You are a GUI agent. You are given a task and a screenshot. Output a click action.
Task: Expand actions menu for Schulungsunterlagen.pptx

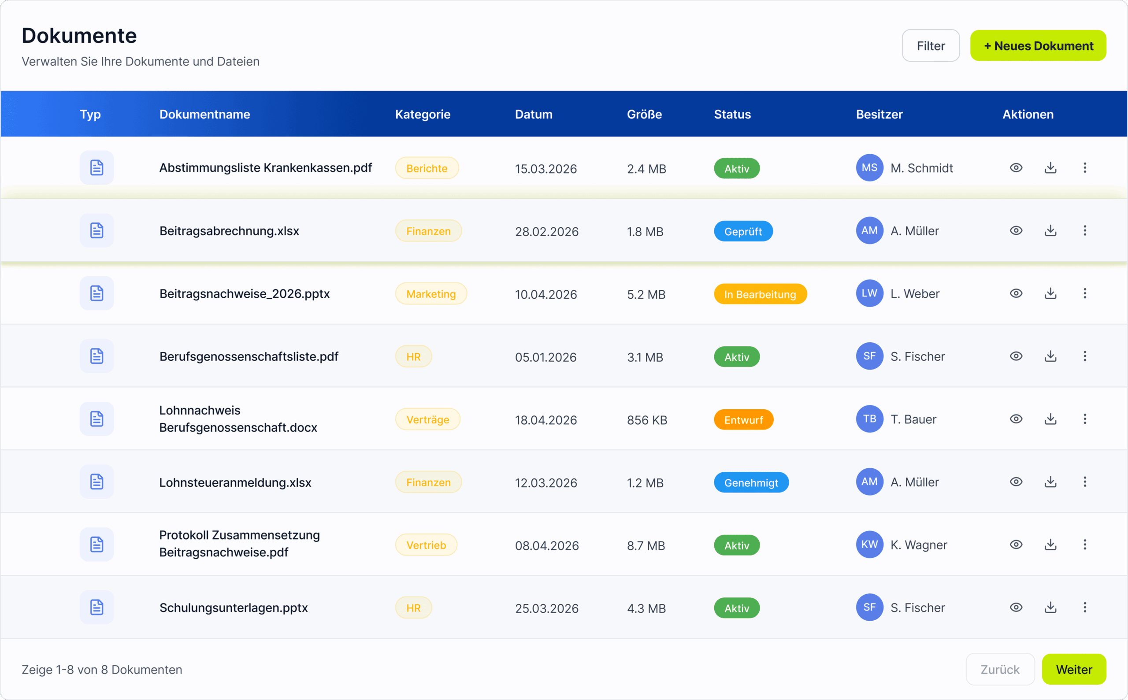(1084, 607)
